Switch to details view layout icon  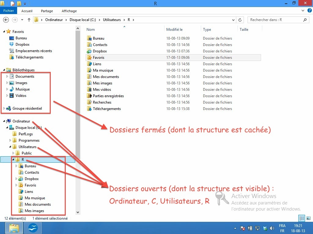click(302, 218)
